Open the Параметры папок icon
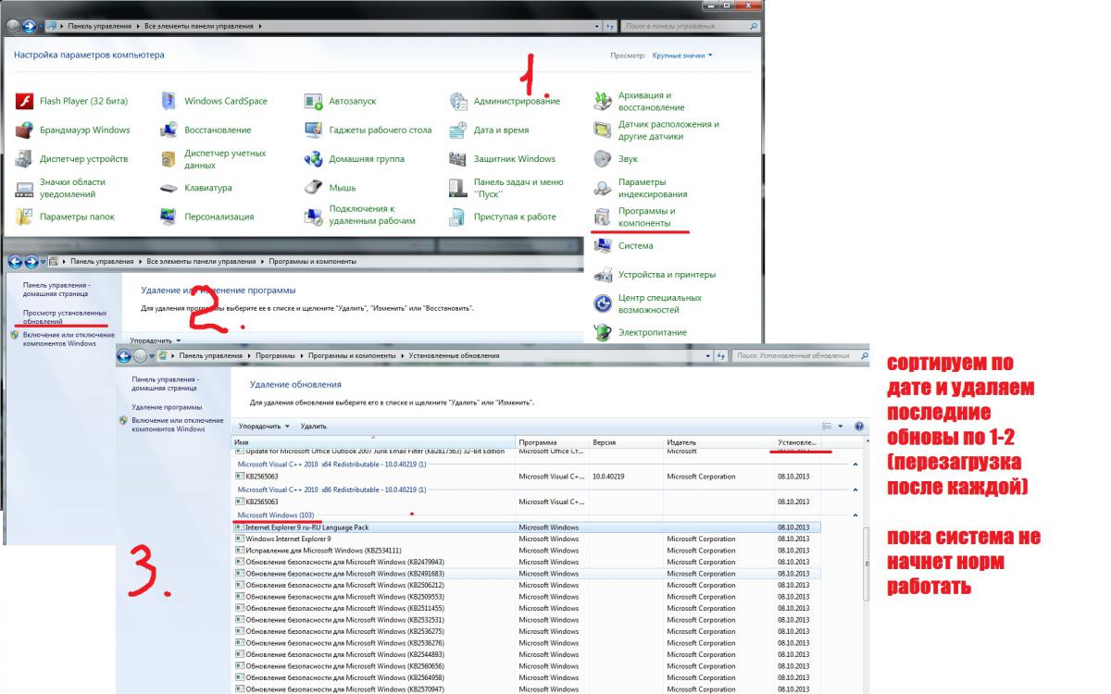The image size is (1111, 694). 25,217
